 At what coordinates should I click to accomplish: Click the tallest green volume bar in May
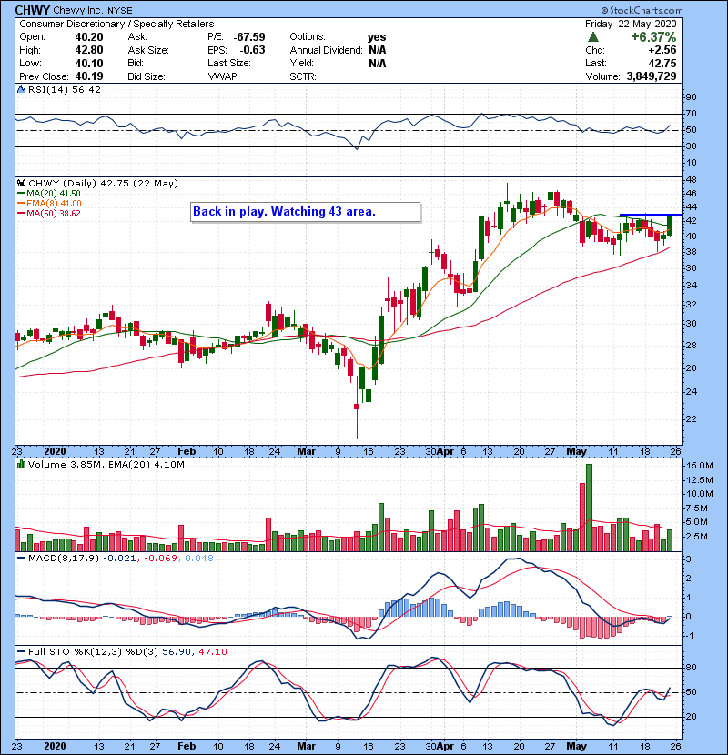point(589,508)
